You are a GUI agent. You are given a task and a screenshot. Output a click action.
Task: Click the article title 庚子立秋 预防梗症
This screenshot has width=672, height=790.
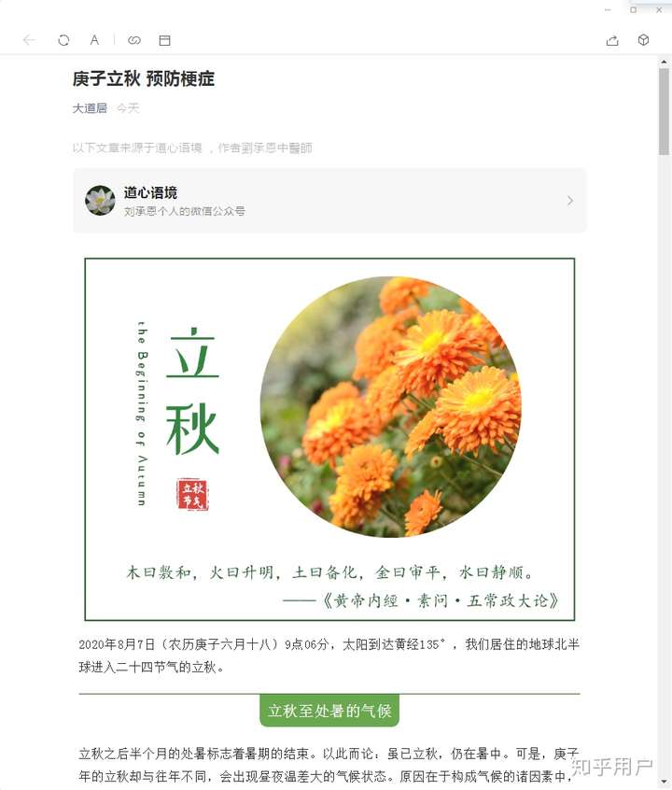click(x=144, y=79)
